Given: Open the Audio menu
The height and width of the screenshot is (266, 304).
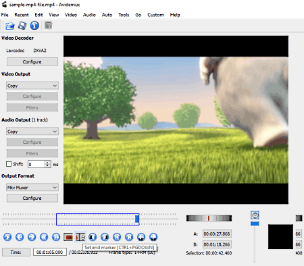Looking at the screenshot, I should [89, 15].
